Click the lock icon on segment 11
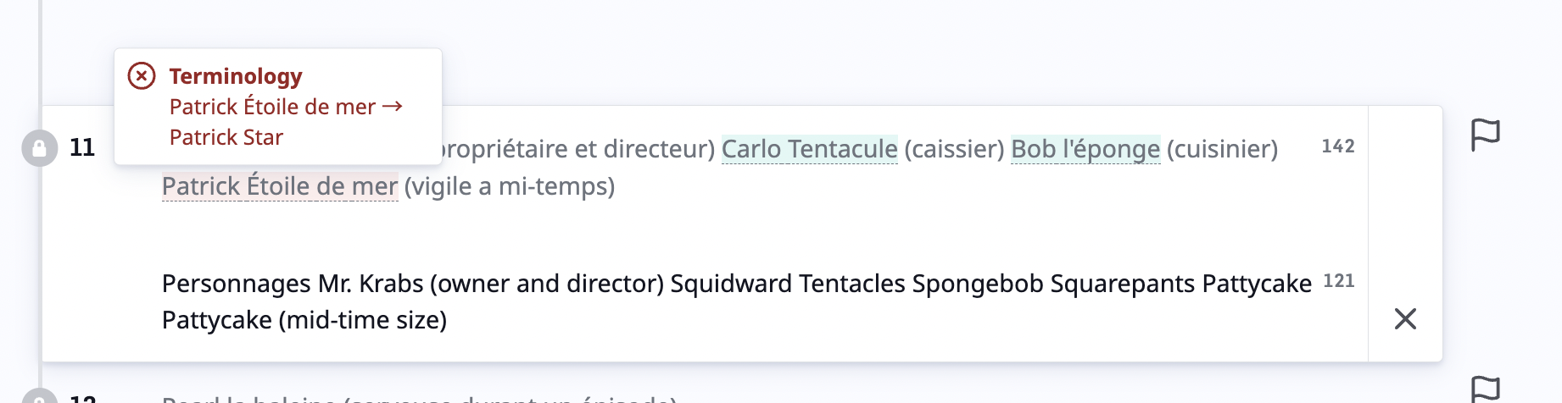 pyautogui.click(x=39, y=148)
